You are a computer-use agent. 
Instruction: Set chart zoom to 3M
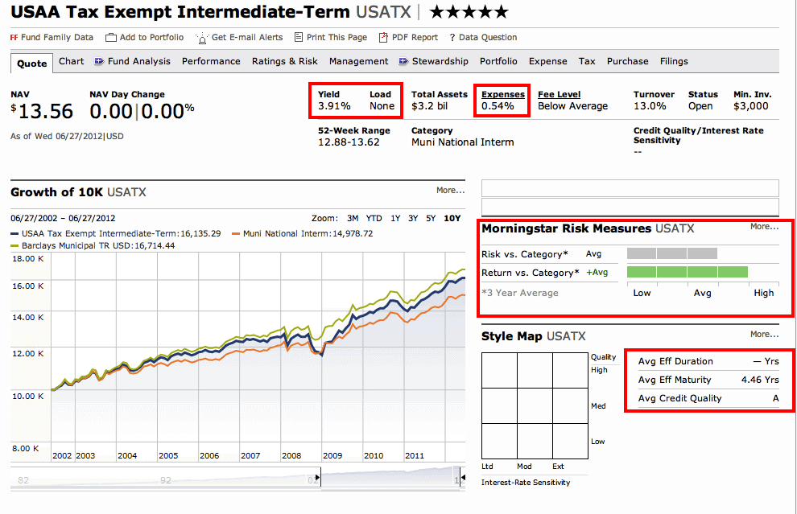click(x=353, y=219)
